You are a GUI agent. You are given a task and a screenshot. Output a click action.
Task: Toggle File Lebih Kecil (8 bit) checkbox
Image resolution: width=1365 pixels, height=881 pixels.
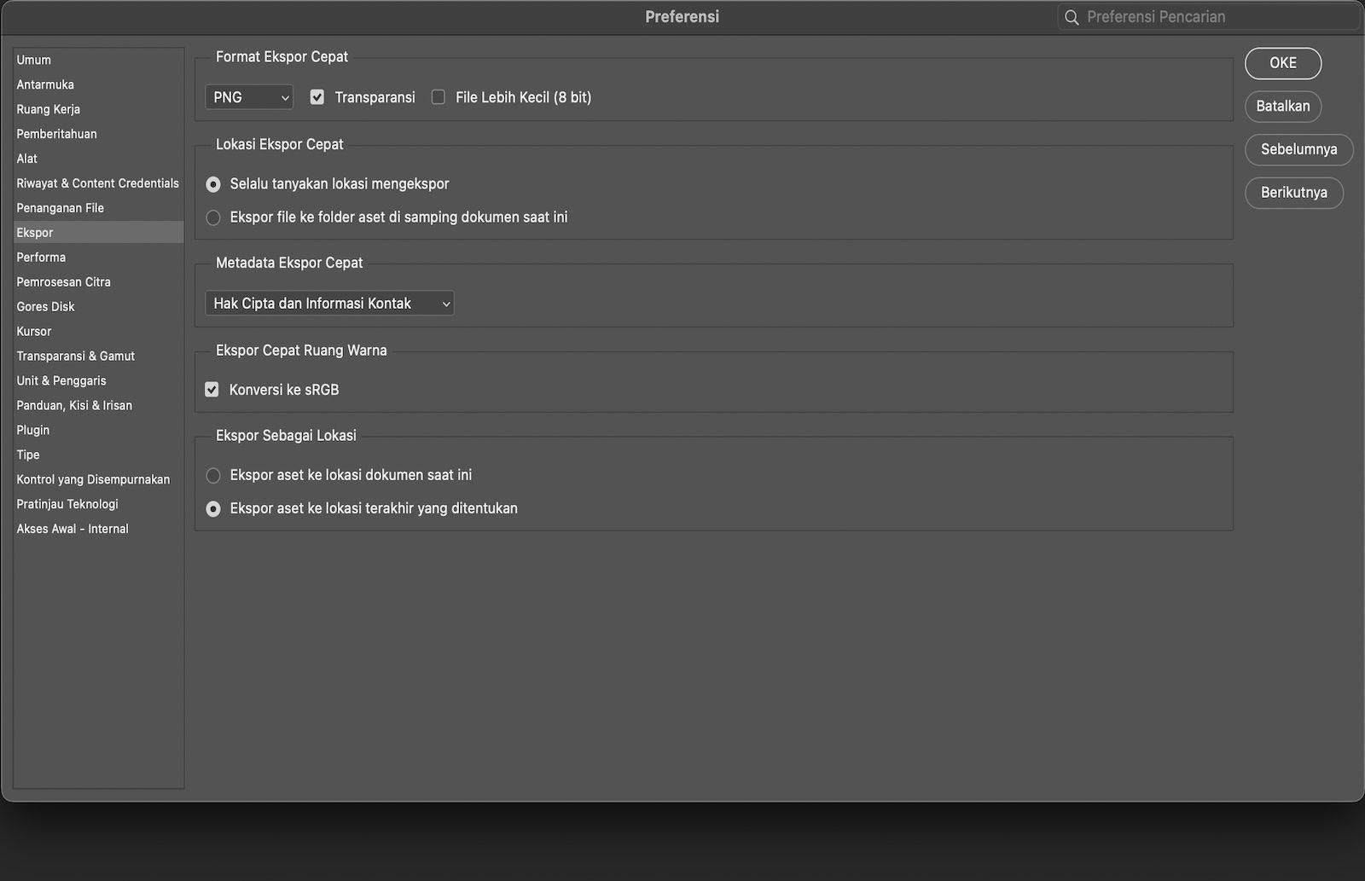pyautogui.click(x=439, y=97)
